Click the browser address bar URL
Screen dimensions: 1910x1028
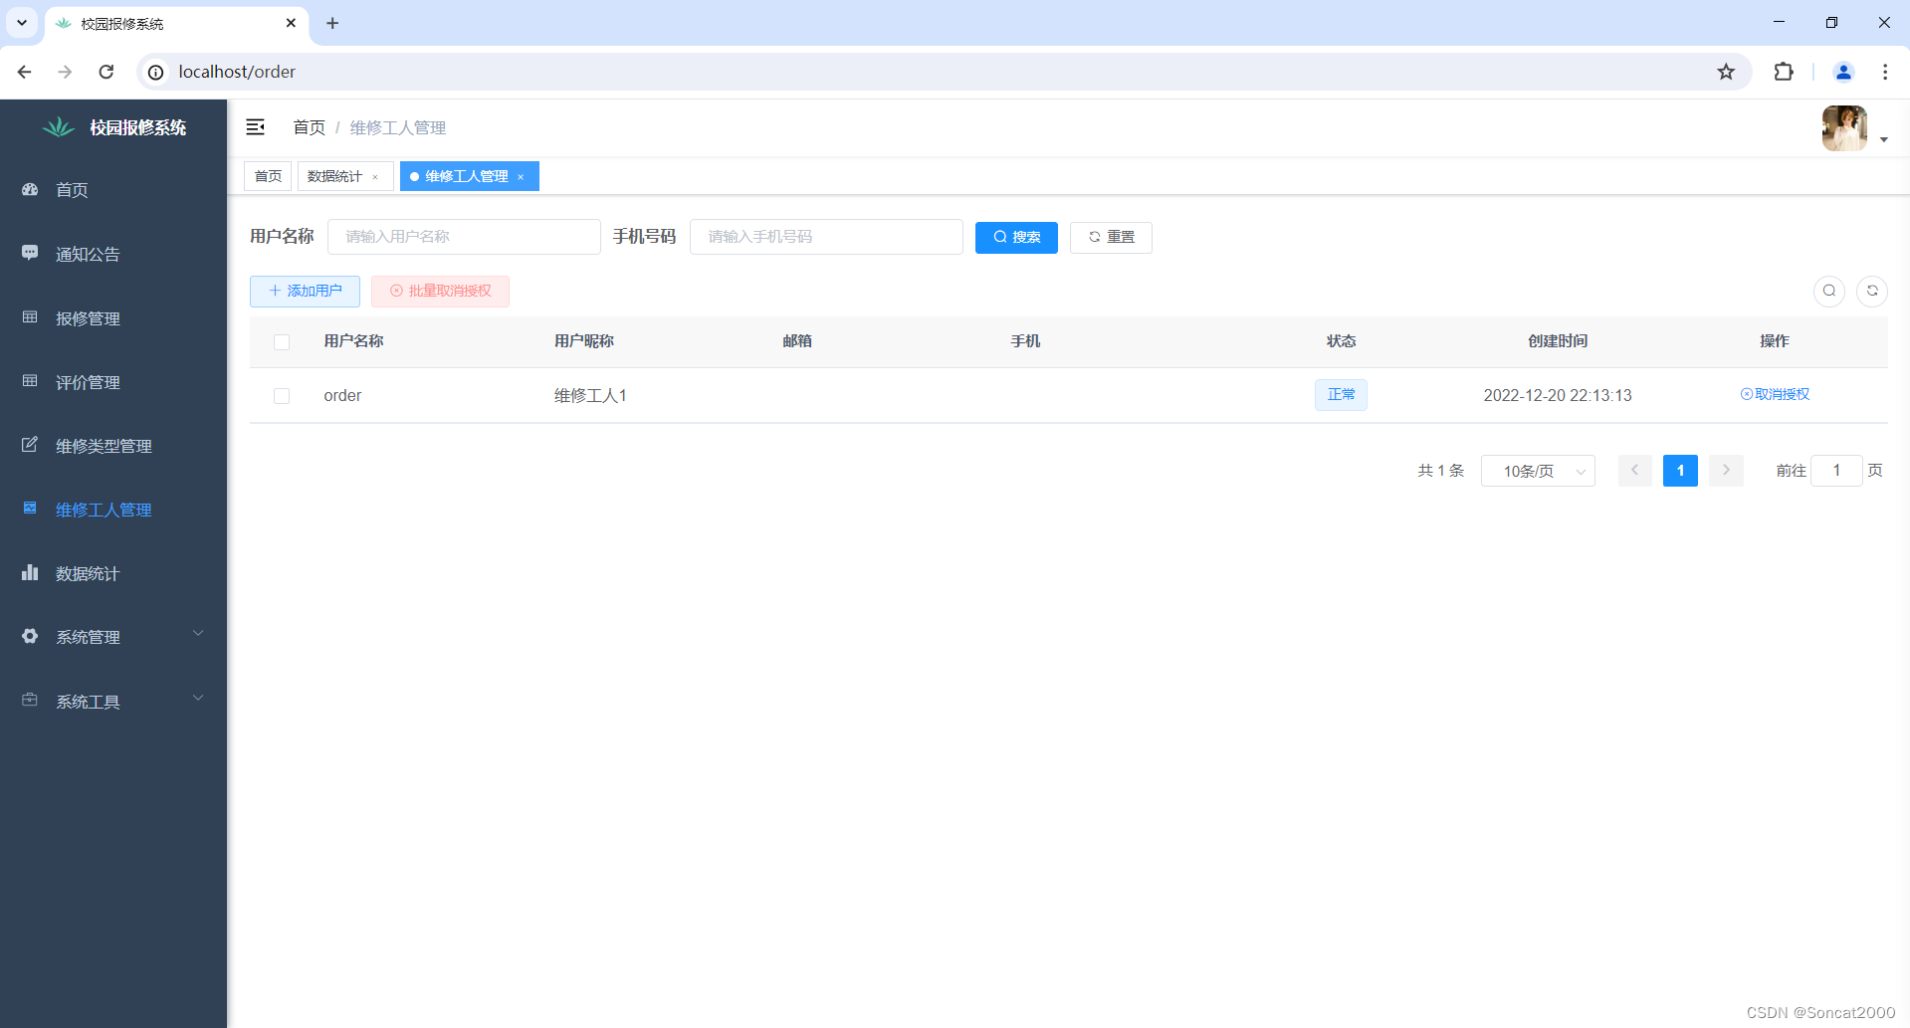pyautogui.click(x=237, y=72)
